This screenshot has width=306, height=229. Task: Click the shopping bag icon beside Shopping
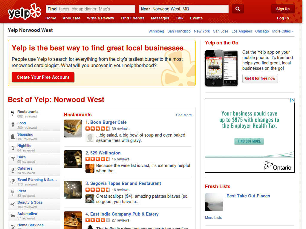pos(13,136)
